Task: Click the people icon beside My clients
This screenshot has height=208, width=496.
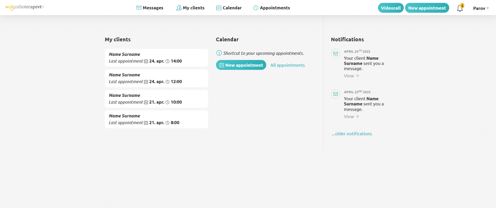Action: (179, 8)
